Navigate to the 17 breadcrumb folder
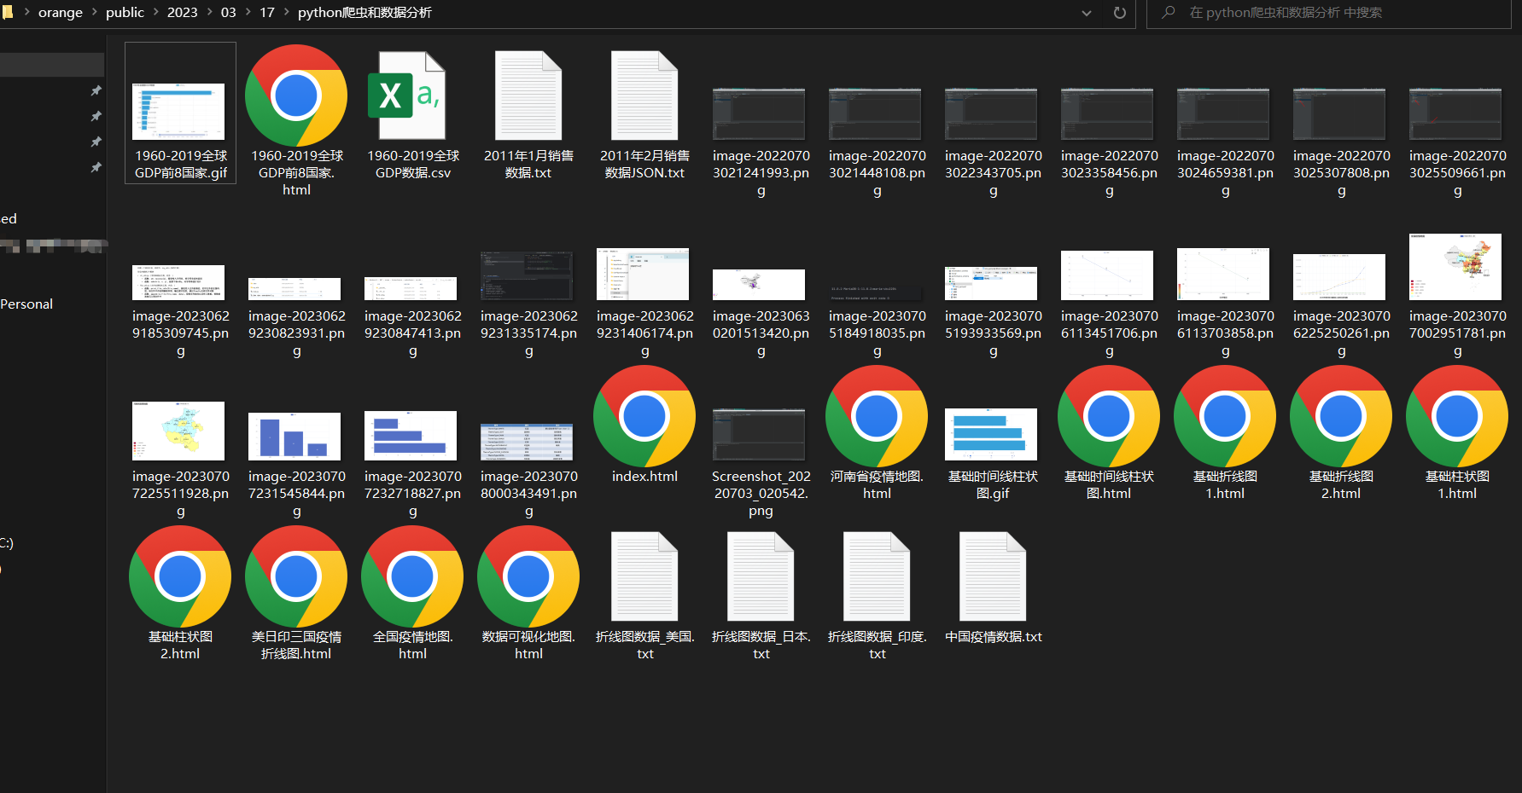 click(267, 13)
